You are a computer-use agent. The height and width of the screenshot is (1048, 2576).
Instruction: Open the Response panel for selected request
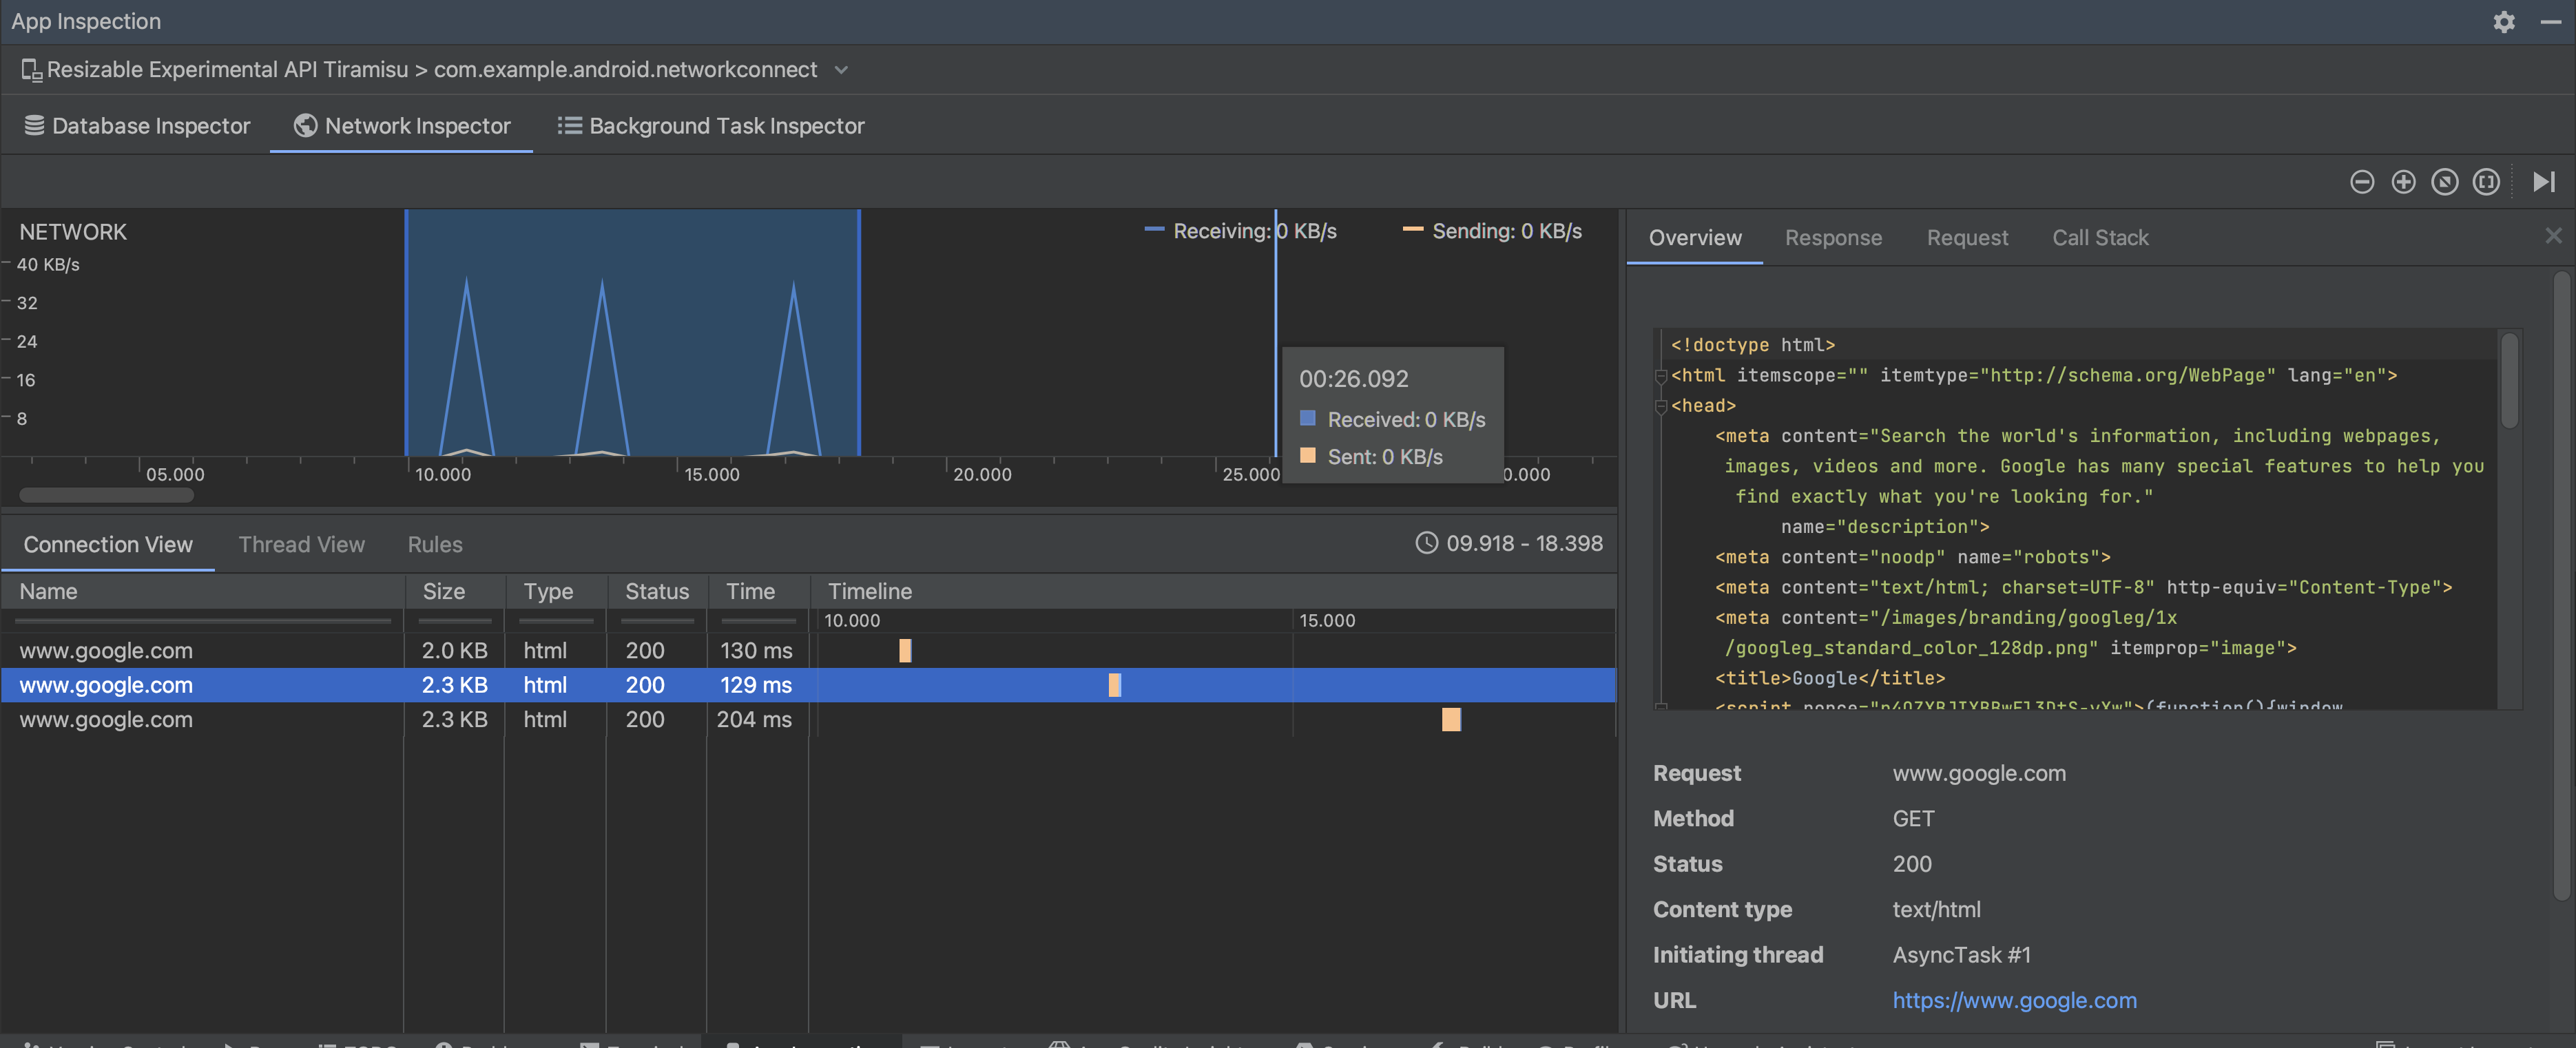click(1834, 238)
